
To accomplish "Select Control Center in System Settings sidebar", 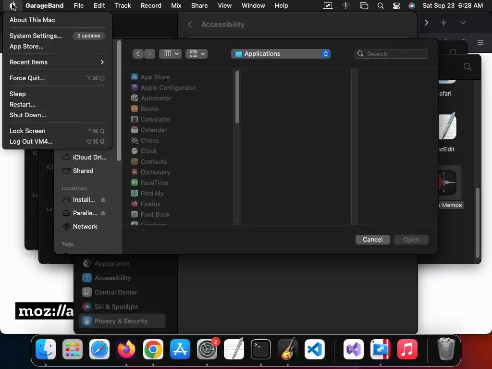I will (122, 292).
